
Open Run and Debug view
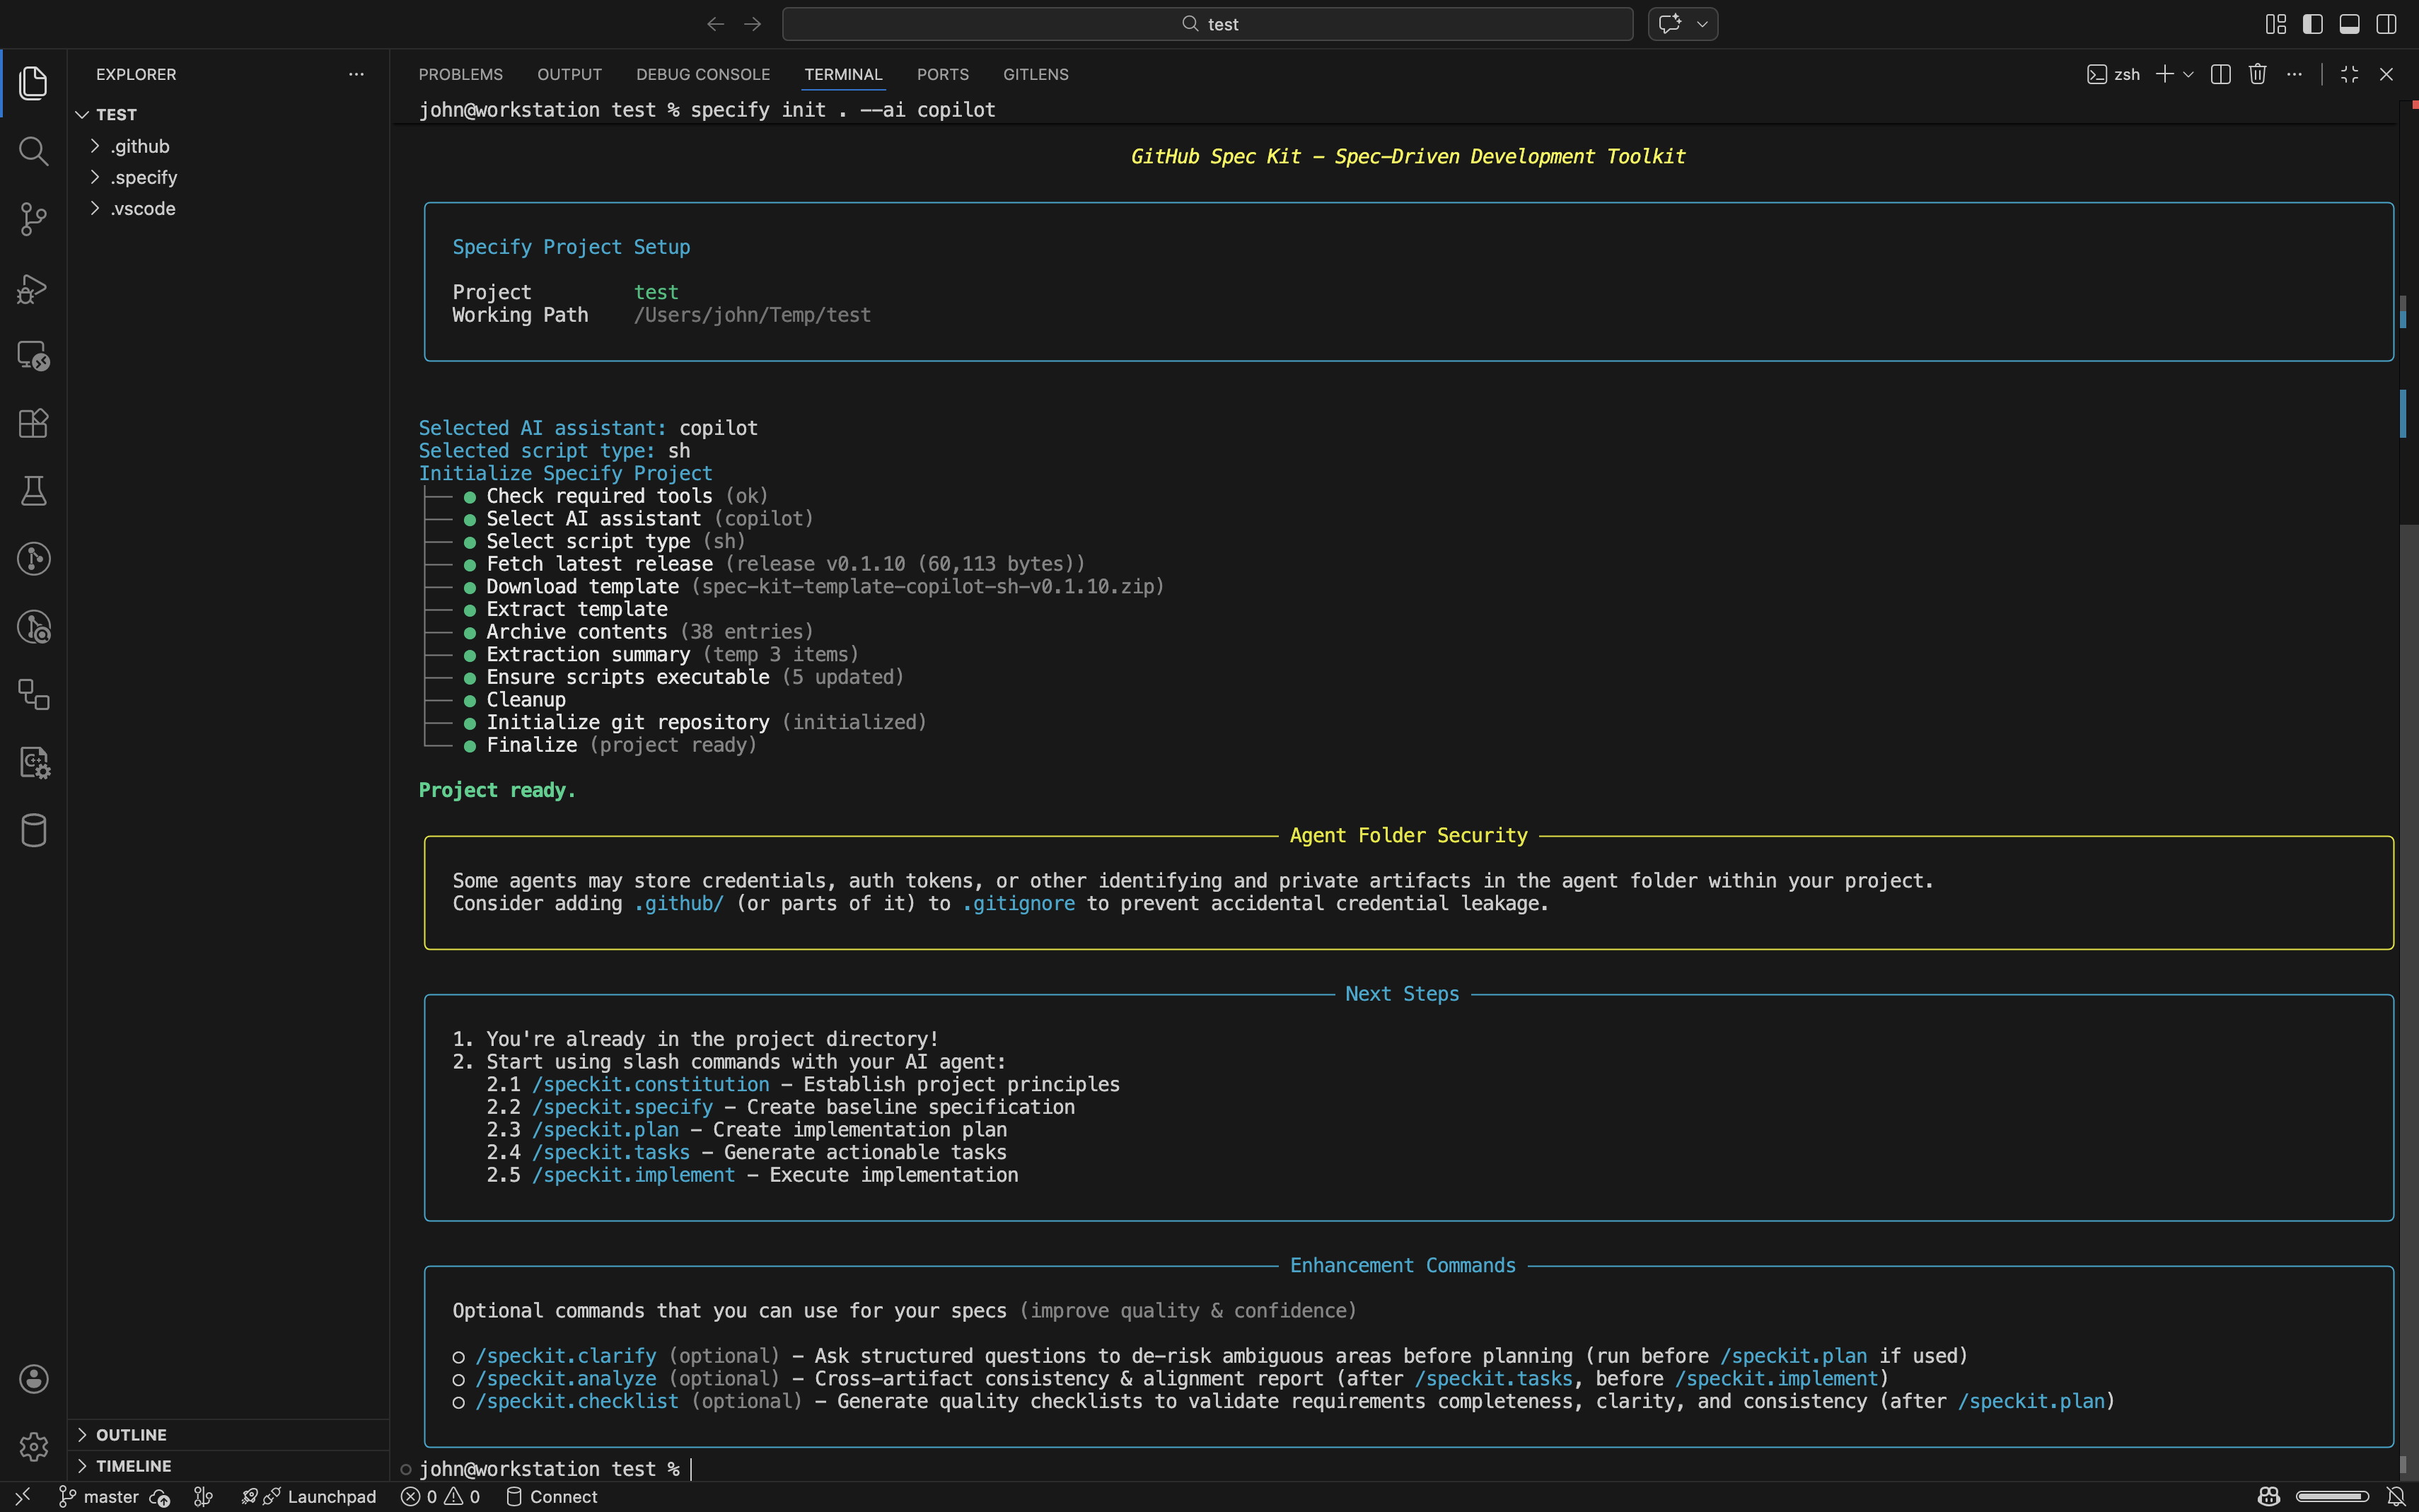(x=33, y=289)
